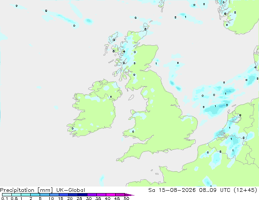Image resolution: width=259 pixels, height=200 pixels.
Task: Select the 35–40 mm legend color swatch
Action: 101,195
